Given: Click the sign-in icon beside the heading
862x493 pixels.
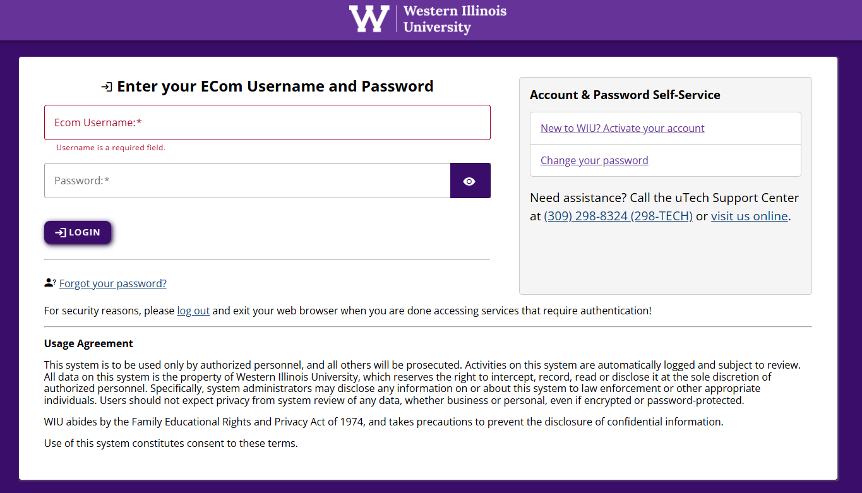Looking at the screenshot, I should (107, 86).
